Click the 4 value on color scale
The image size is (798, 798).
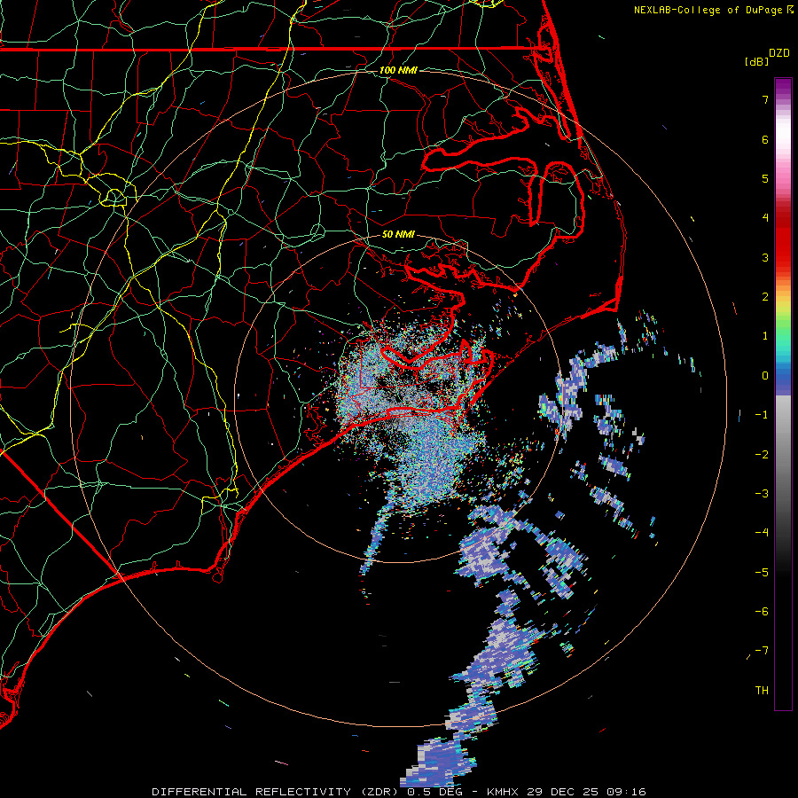click(x=765, y=218)
